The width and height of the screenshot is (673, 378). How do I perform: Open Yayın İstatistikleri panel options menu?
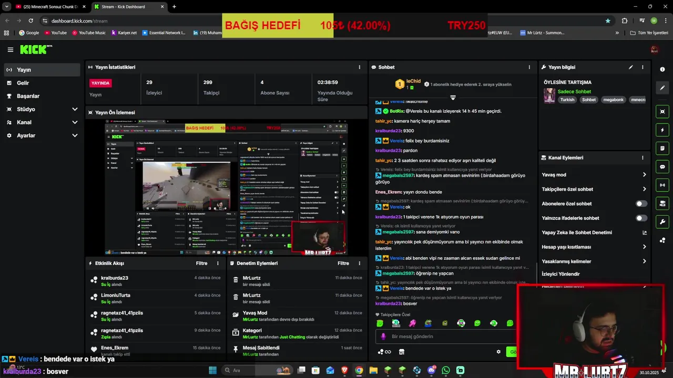360,67
